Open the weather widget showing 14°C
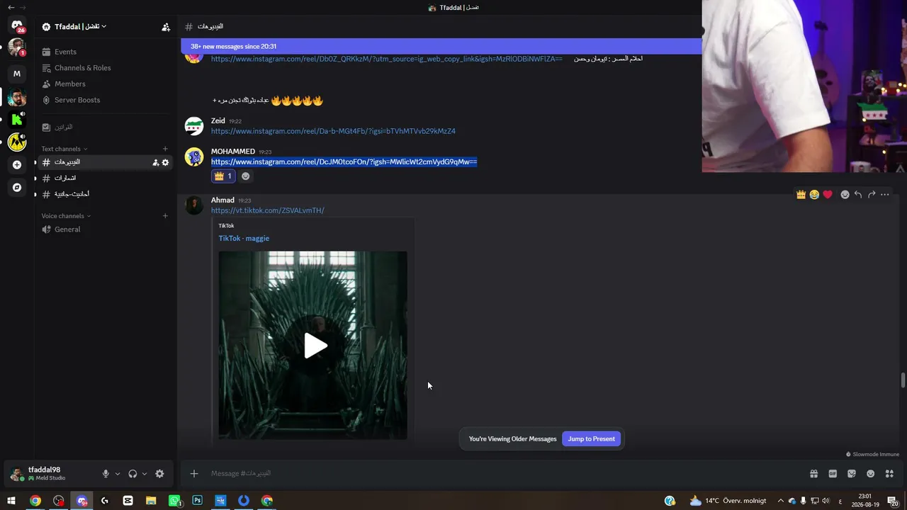The width and height of the screenshot is (907, 510). tap(728, 501)
